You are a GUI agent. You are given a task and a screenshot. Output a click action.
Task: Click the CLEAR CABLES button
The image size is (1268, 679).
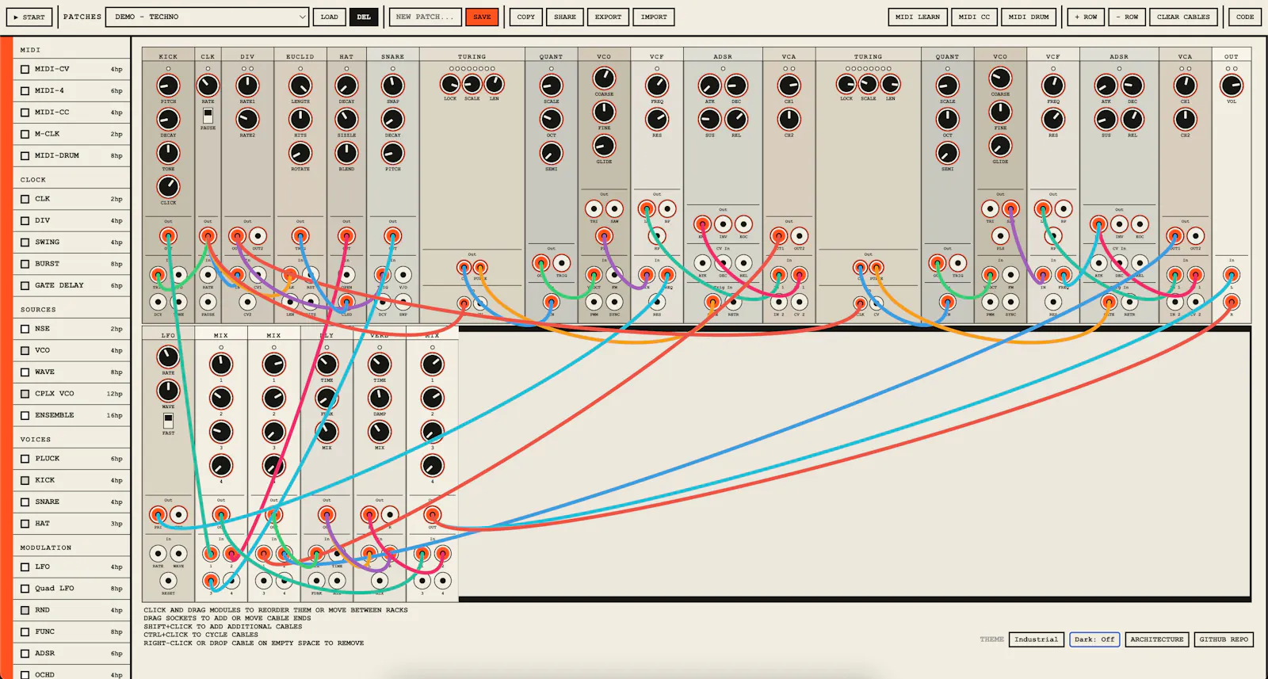pos(1183,17)
